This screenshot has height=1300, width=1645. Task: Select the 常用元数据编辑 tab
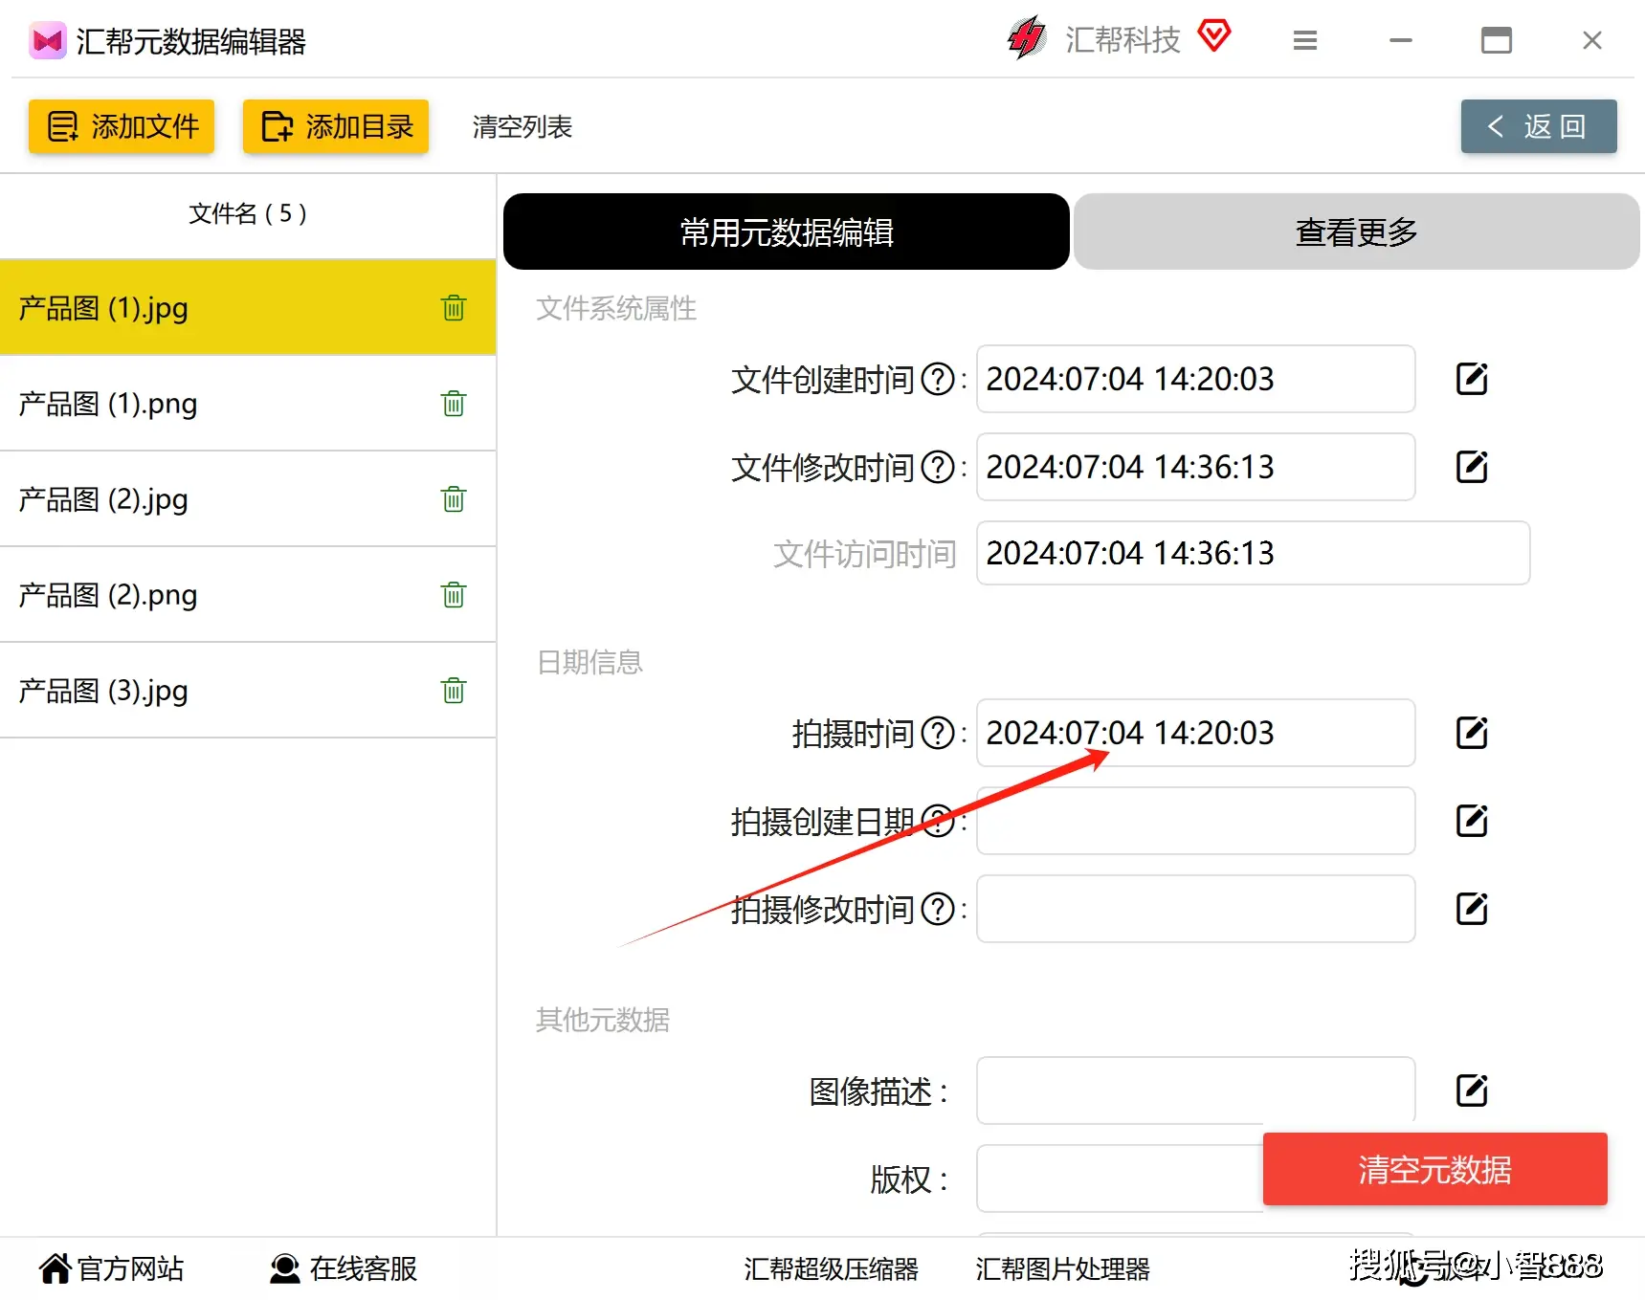(785, 231)
